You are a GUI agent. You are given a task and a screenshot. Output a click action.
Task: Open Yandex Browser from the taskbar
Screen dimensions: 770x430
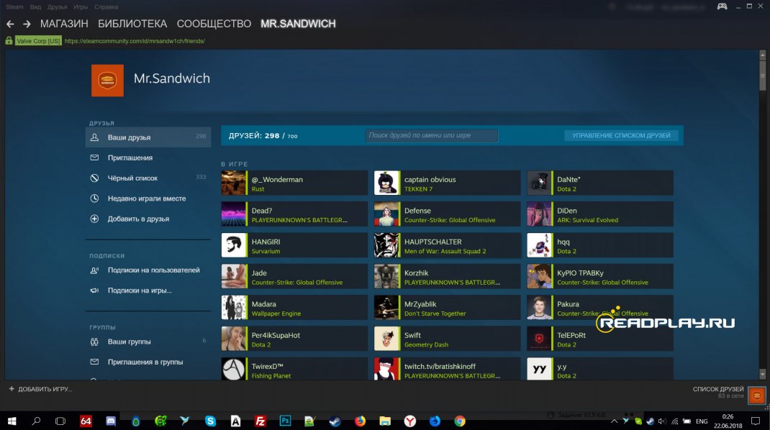[x=410, y=421]
